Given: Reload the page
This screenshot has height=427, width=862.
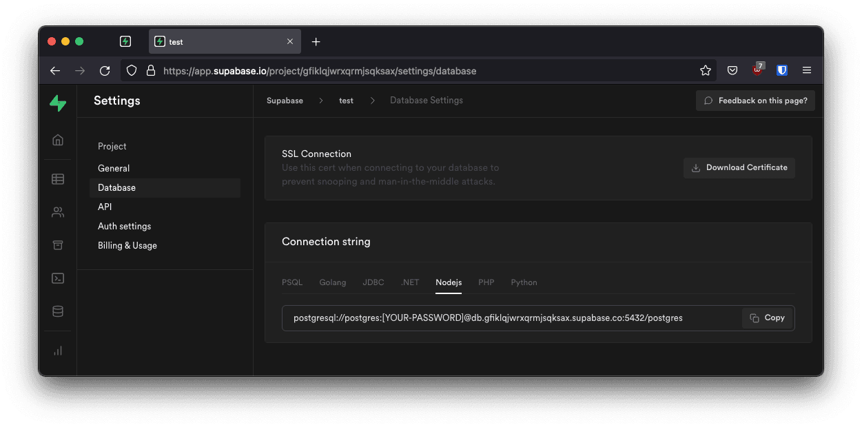Looking at the screenshot, I should click(x=105, y=71).
